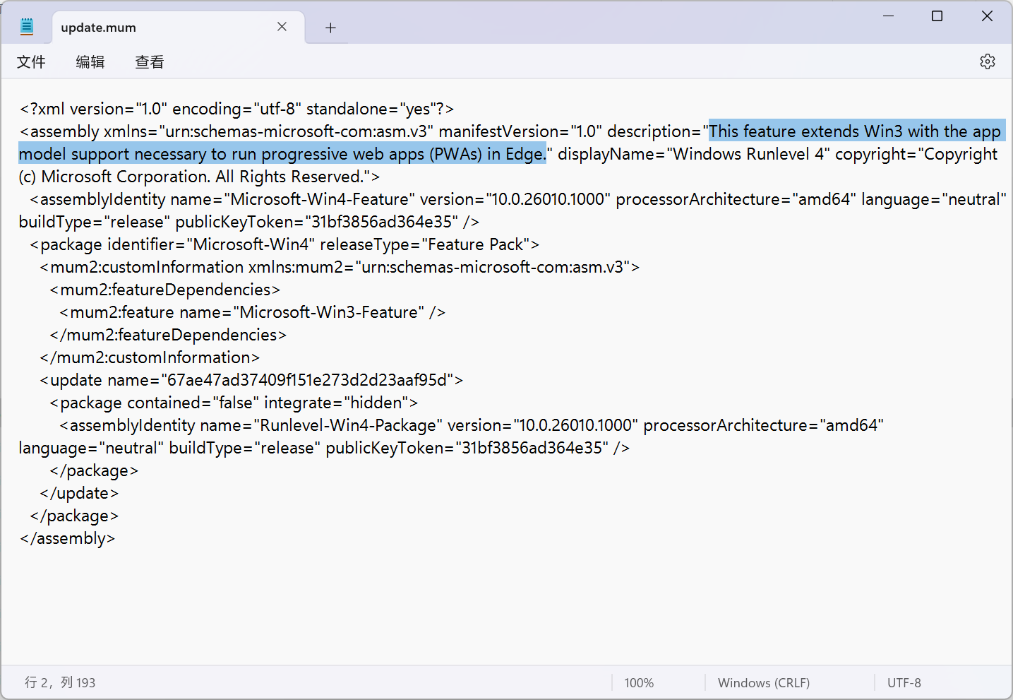Maximize the Notepad window
Viewport: 1013px width, 700px height.
[x=937, y=16]
